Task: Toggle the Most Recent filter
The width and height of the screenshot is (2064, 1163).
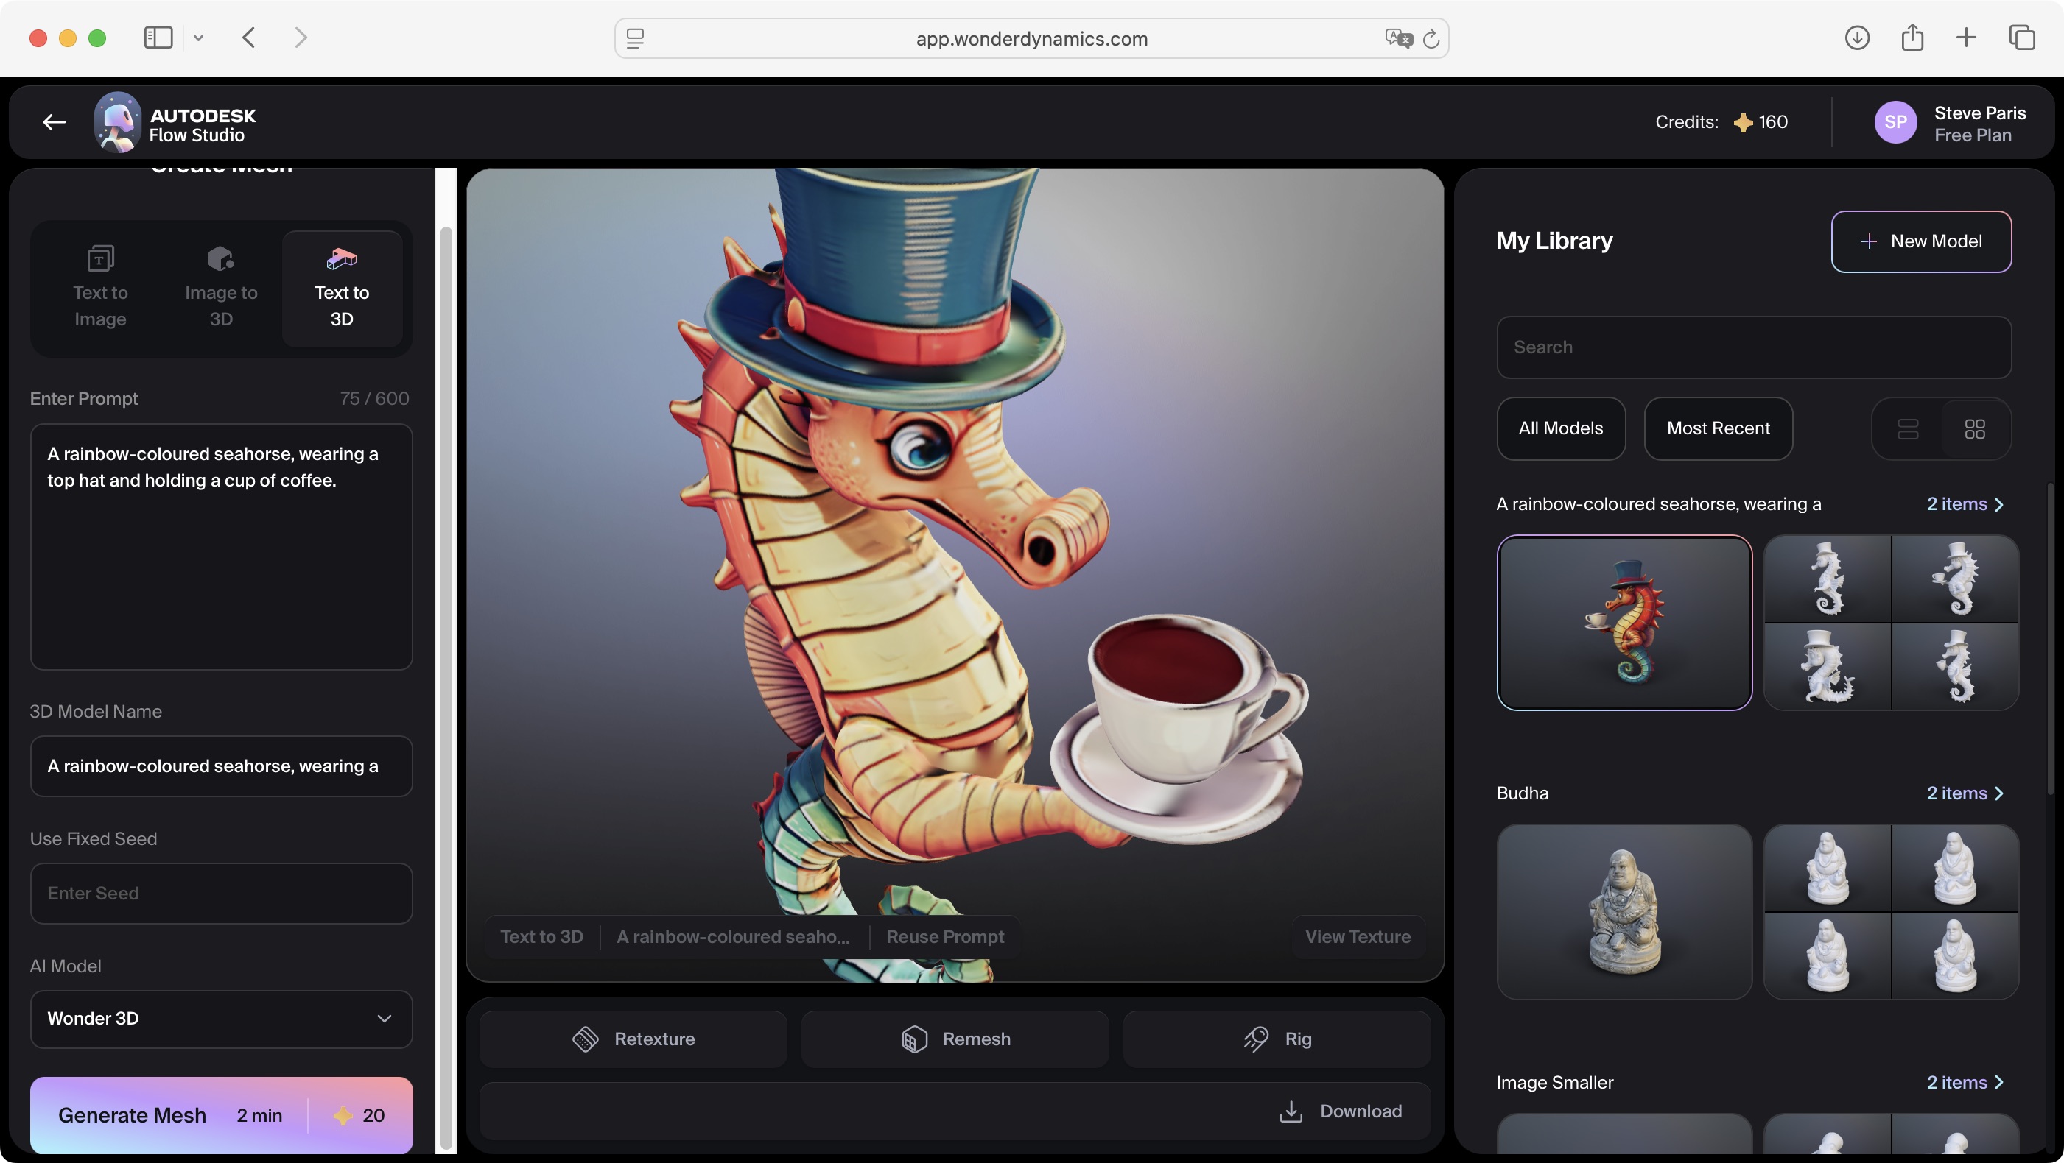Action: coord(1718,428)
